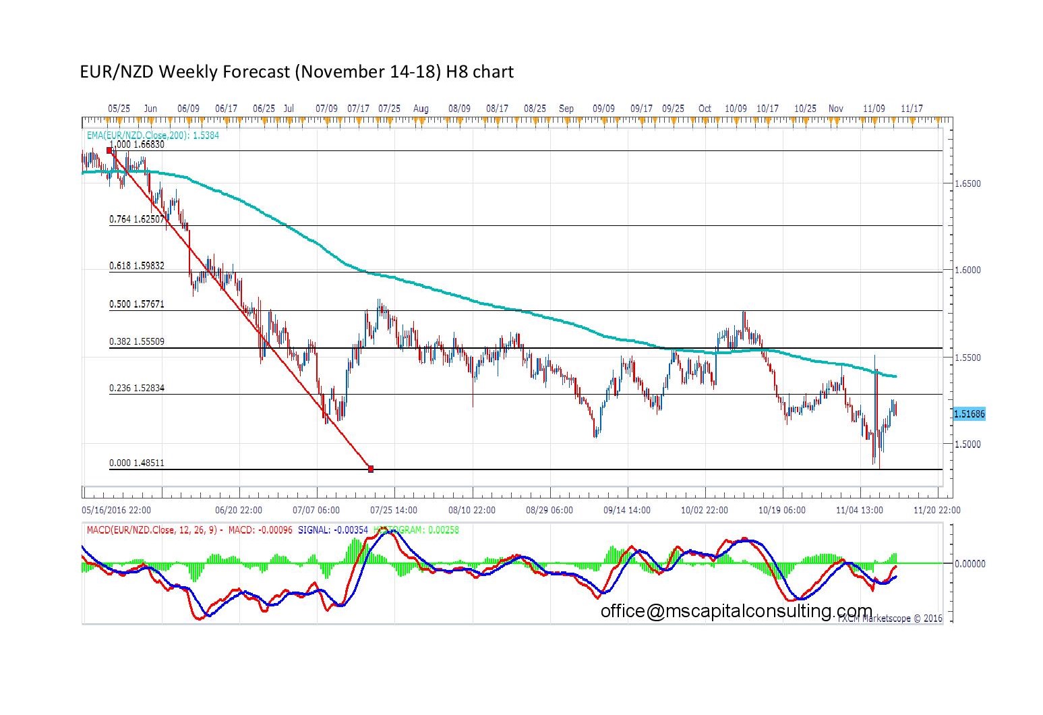The height and width of the screenshot is (715, 1043).
Task: Click the 1.5000 price axis value
Action: [967, 445]
